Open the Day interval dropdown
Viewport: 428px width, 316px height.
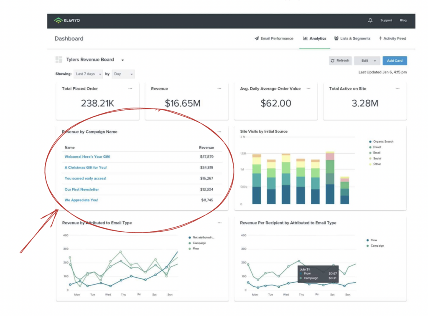pos(123,74)
